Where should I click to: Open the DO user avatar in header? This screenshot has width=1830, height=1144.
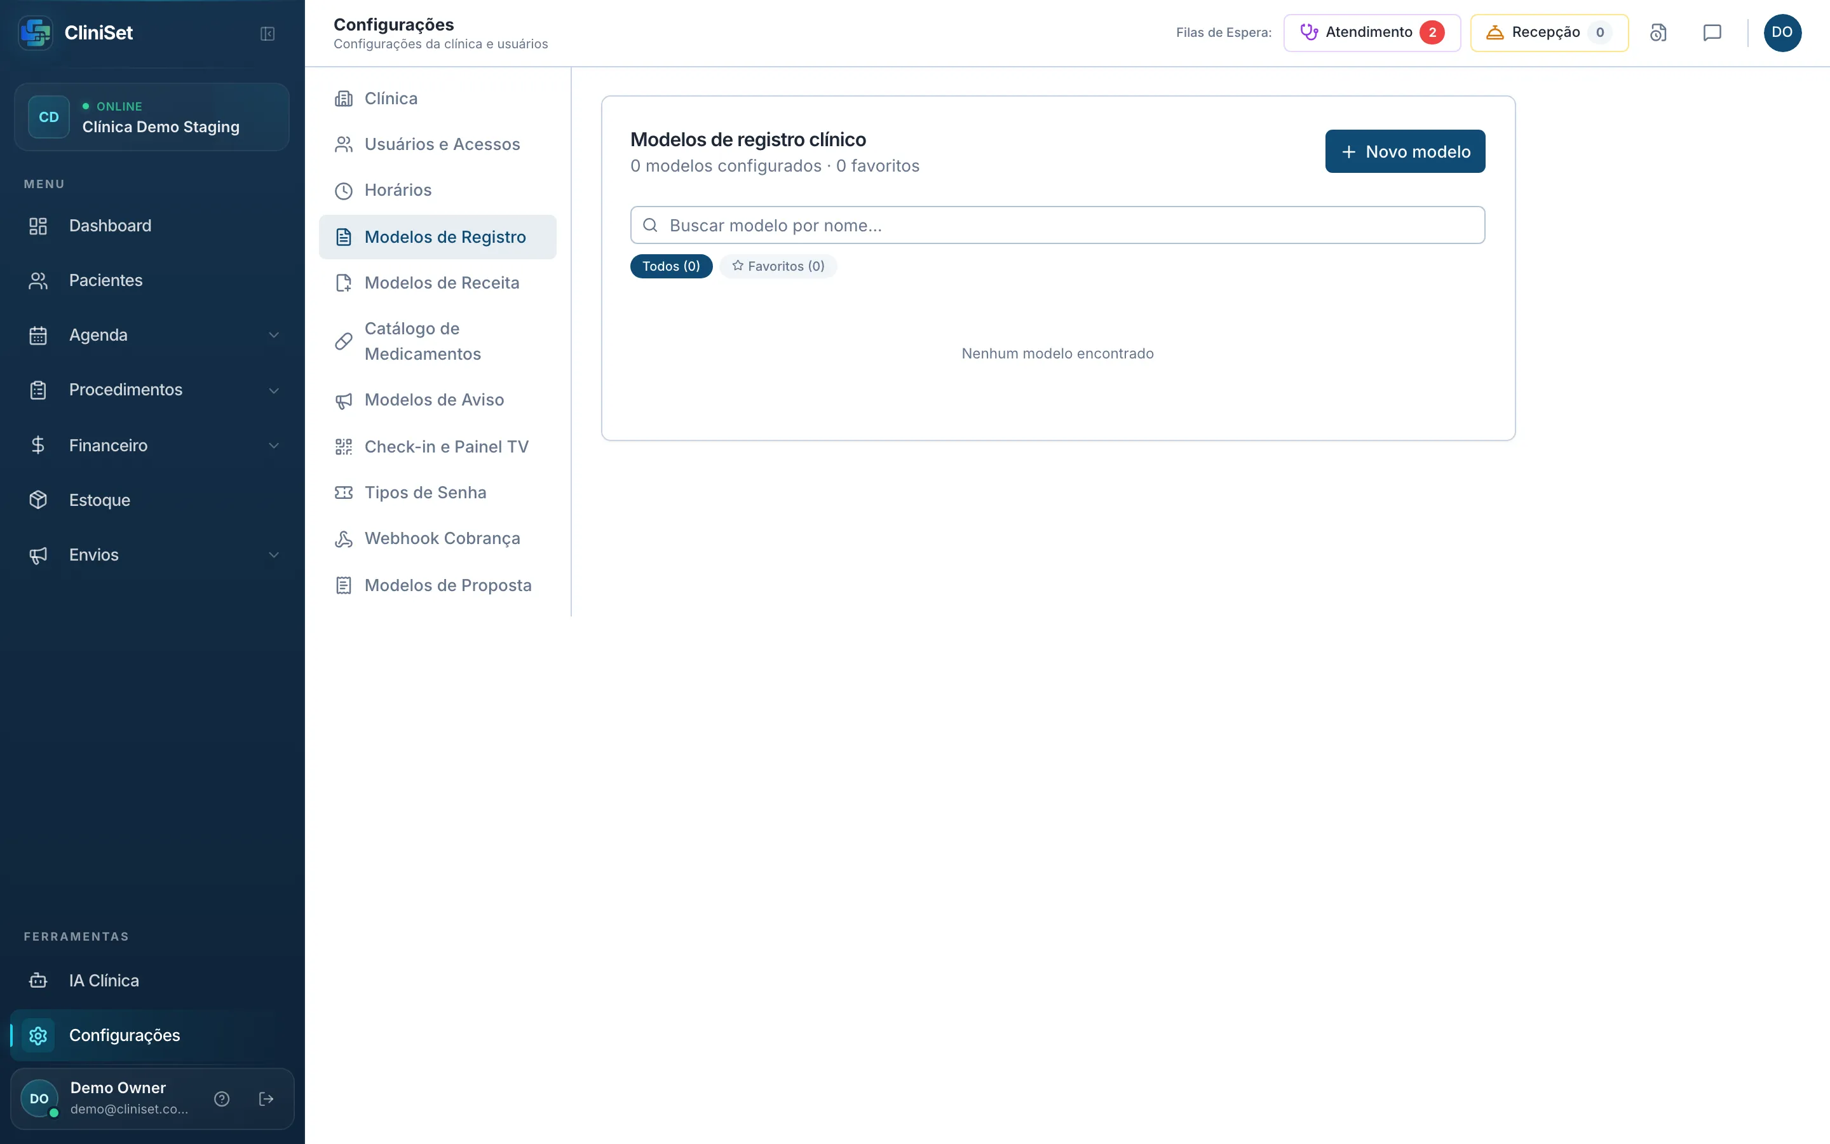(x=1782, y=32)
